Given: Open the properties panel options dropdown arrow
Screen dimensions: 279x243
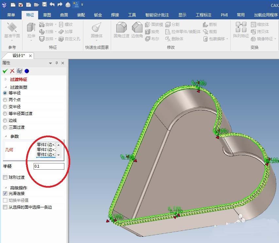Looking at the screenshot, I should point(50,63).
